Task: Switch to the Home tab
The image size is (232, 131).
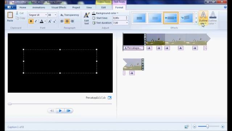Action: pos(23,7)
